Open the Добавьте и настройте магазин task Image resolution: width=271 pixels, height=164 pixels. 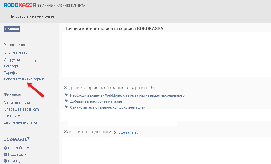96,101
